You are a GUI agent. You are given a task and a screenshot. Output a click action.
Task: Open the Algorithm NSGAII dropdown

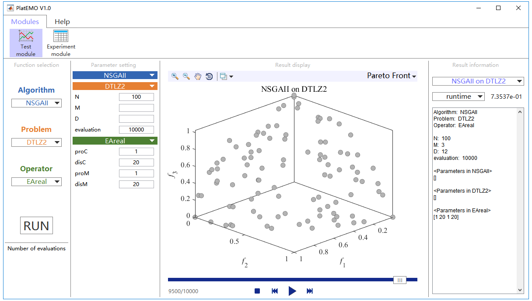click(x=36, y=103)
